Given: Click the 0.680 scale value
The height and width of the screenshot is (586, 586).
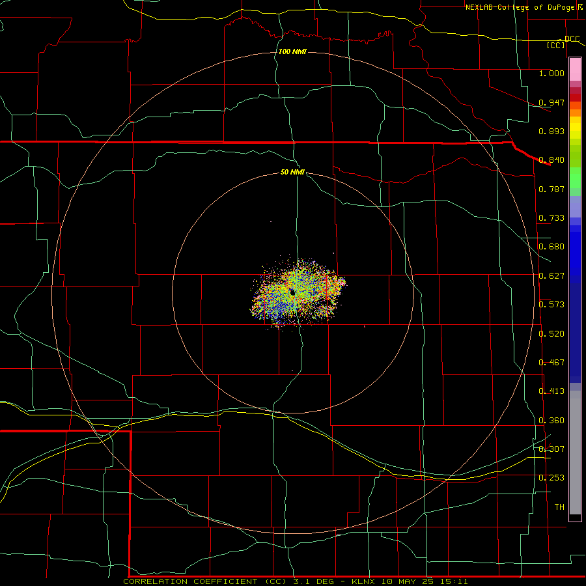Looking at the screenshot, I should (551, 247).
